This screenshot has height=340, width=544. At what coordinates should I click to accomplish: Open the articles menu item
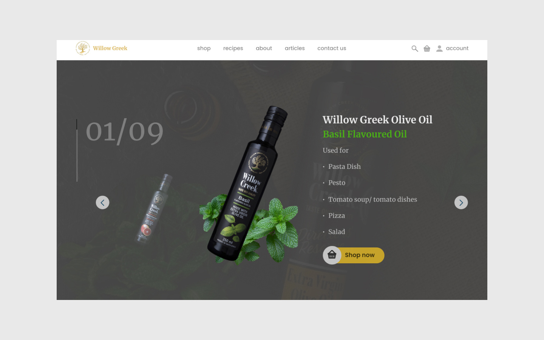[295, 48]
